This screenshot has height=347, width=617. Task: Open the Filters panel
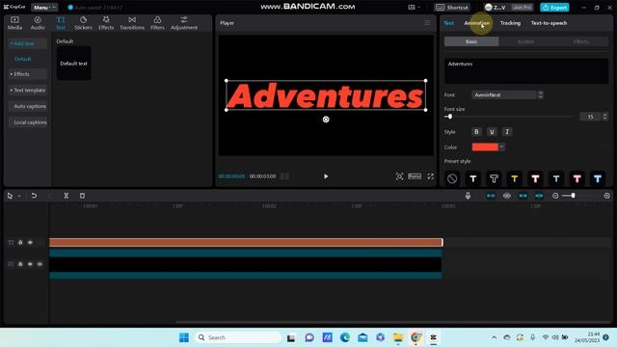[157, 23]
